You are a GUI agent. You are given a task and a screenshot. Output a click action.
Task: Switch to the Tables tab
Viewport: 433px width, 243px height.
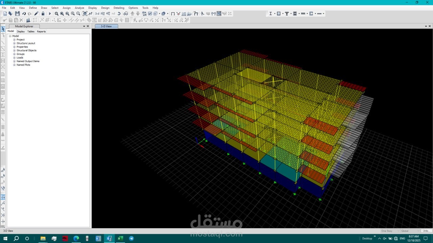pyautogui.click(x=31, y=31)
